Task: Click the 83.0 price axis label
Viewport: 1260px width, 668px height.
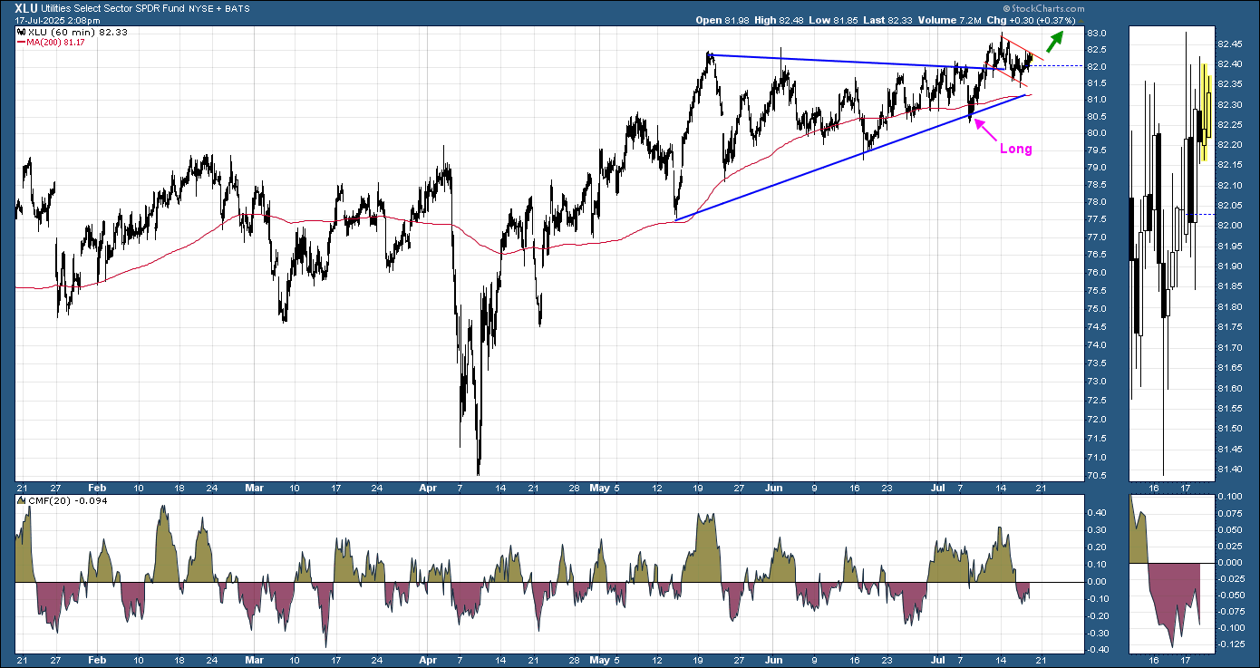Action: coord(1099,34)
